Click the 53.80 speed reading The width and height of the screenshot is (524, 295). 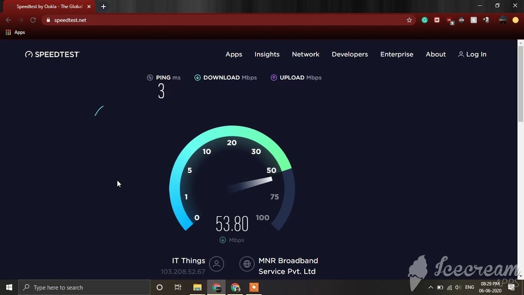tap(232, 224)
